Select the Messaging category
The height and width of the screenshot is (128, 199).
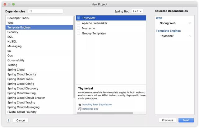[39, 46]
